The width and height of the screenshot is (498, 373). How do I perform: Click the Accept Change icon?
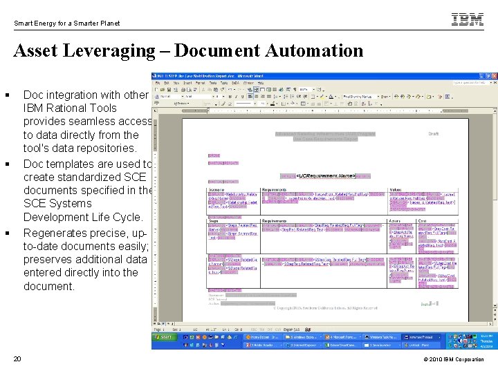tap(409, 97)
